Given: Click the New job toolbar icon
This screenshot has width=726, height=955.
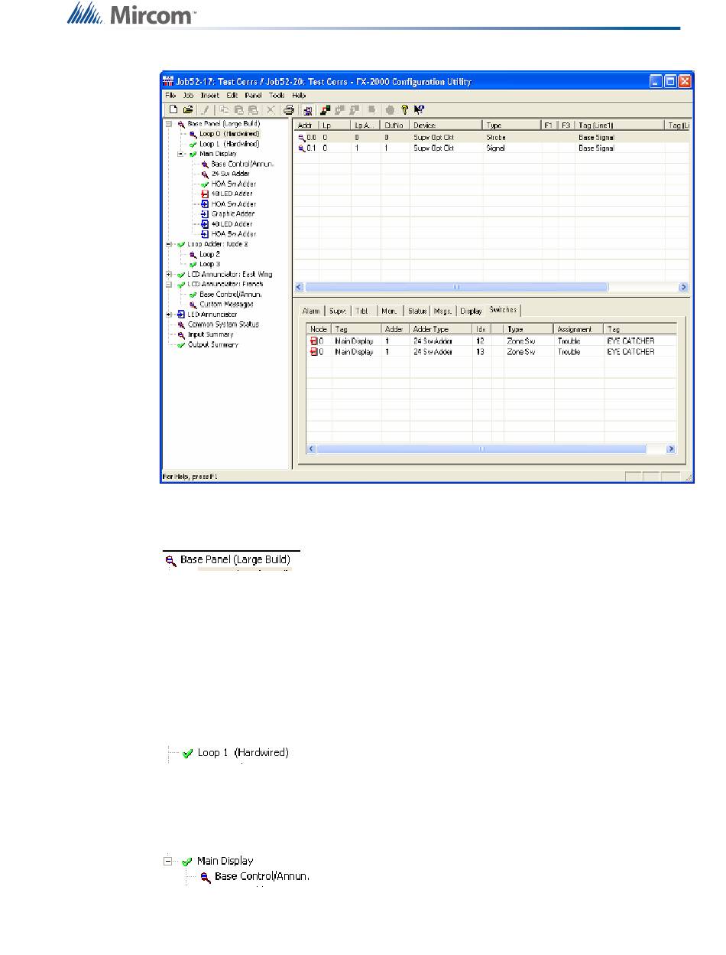Looking at the screenshot, I should click(x=174, y=109).
